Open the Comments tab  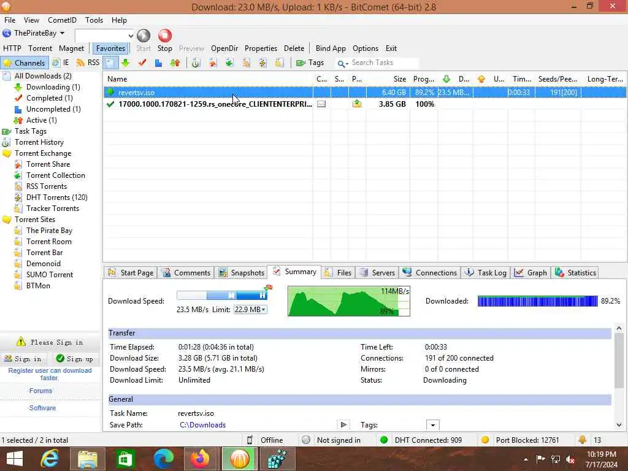click(186, 273)
